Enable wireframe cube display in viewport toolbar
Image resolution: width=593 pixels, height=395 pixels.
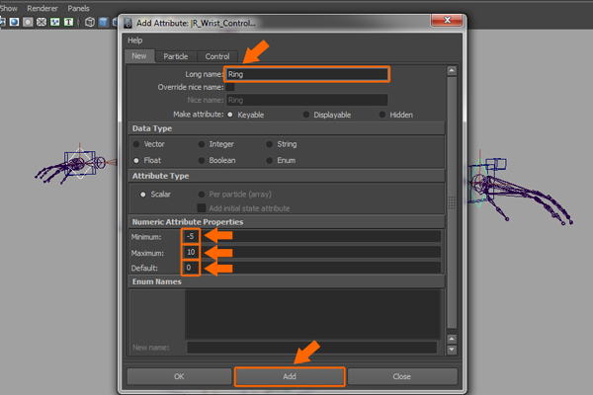(x=90, y=22)
